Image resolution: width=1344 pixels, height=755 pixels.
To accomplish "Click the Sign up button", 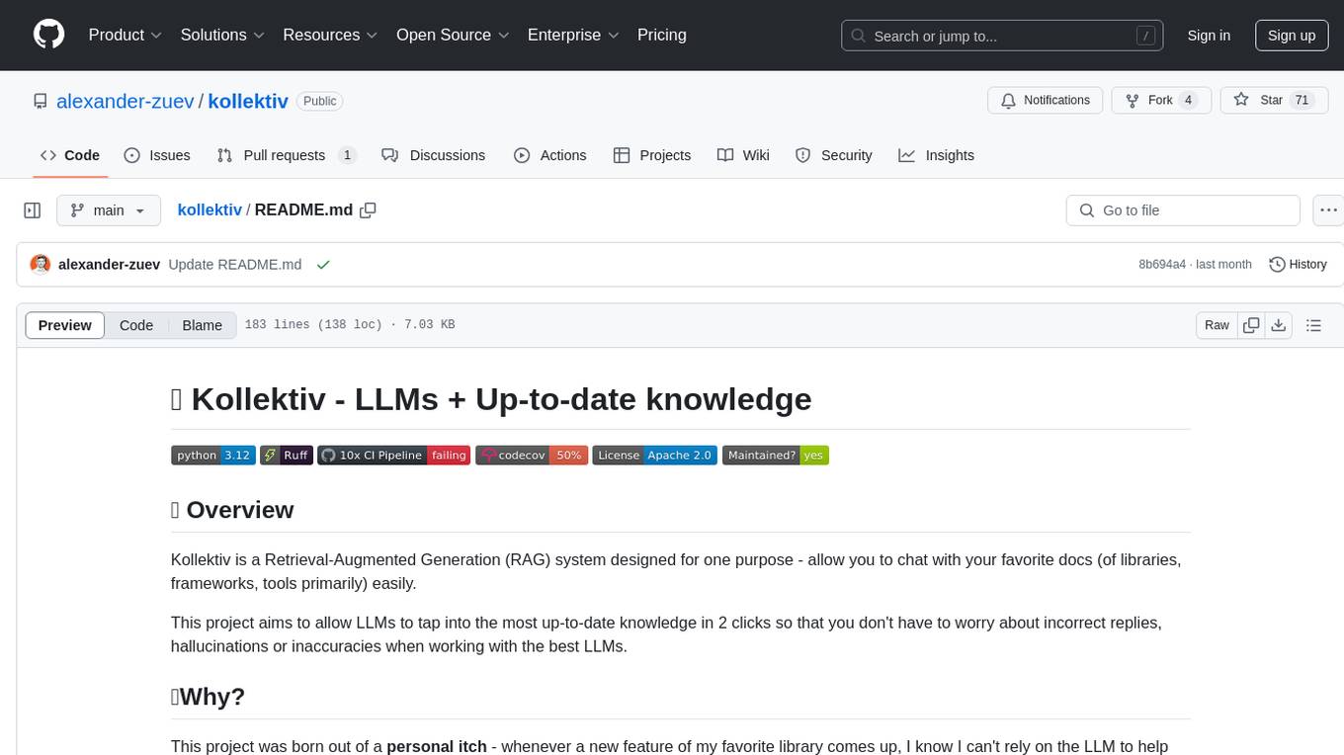I will click(1292, 36).
